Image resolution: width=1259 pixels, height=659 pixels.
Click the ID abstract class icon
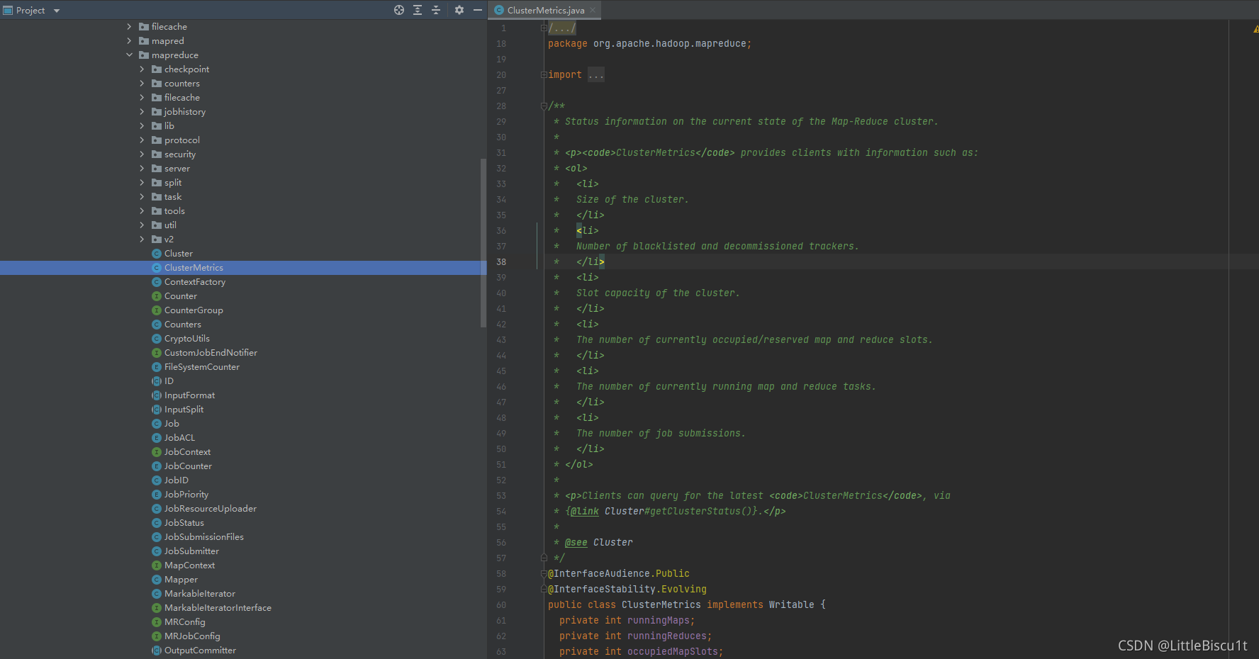(x=157, y=381)
